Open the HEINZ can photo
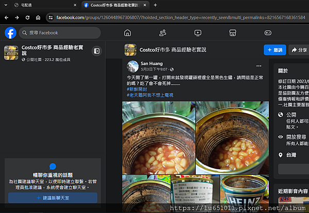309x213 pixels. (244, 194)
